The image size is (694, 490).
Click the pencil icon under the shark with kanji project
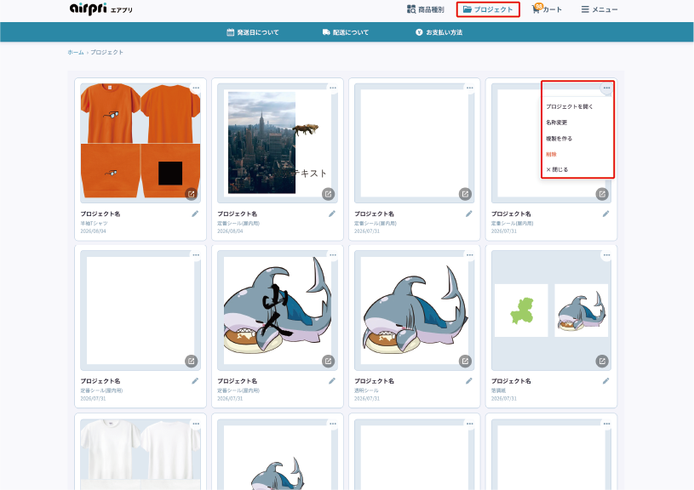pos(332,381)
